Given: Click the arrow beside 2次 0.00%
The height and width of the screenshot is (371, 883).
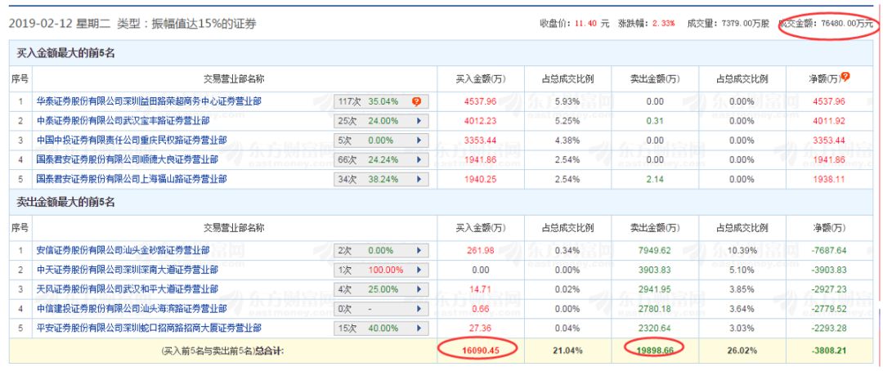Looking at the screenshot, I should (419, 250).
